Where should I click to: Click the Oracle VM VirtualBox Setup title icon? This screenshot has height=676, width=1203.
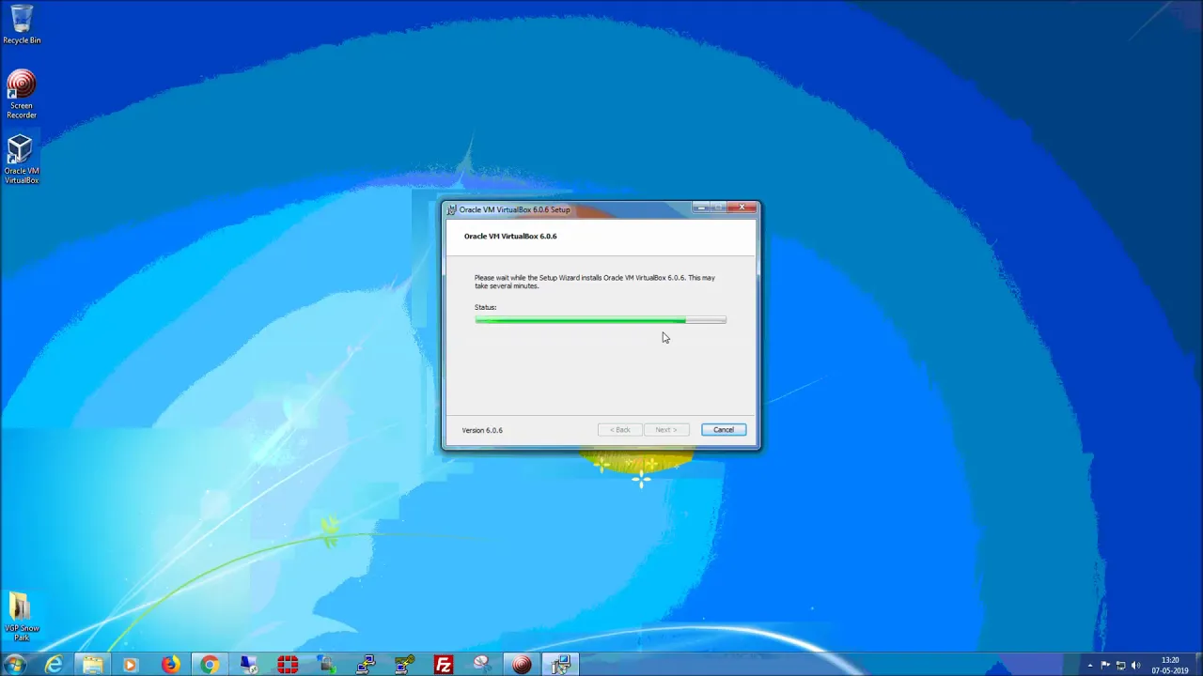452,209
